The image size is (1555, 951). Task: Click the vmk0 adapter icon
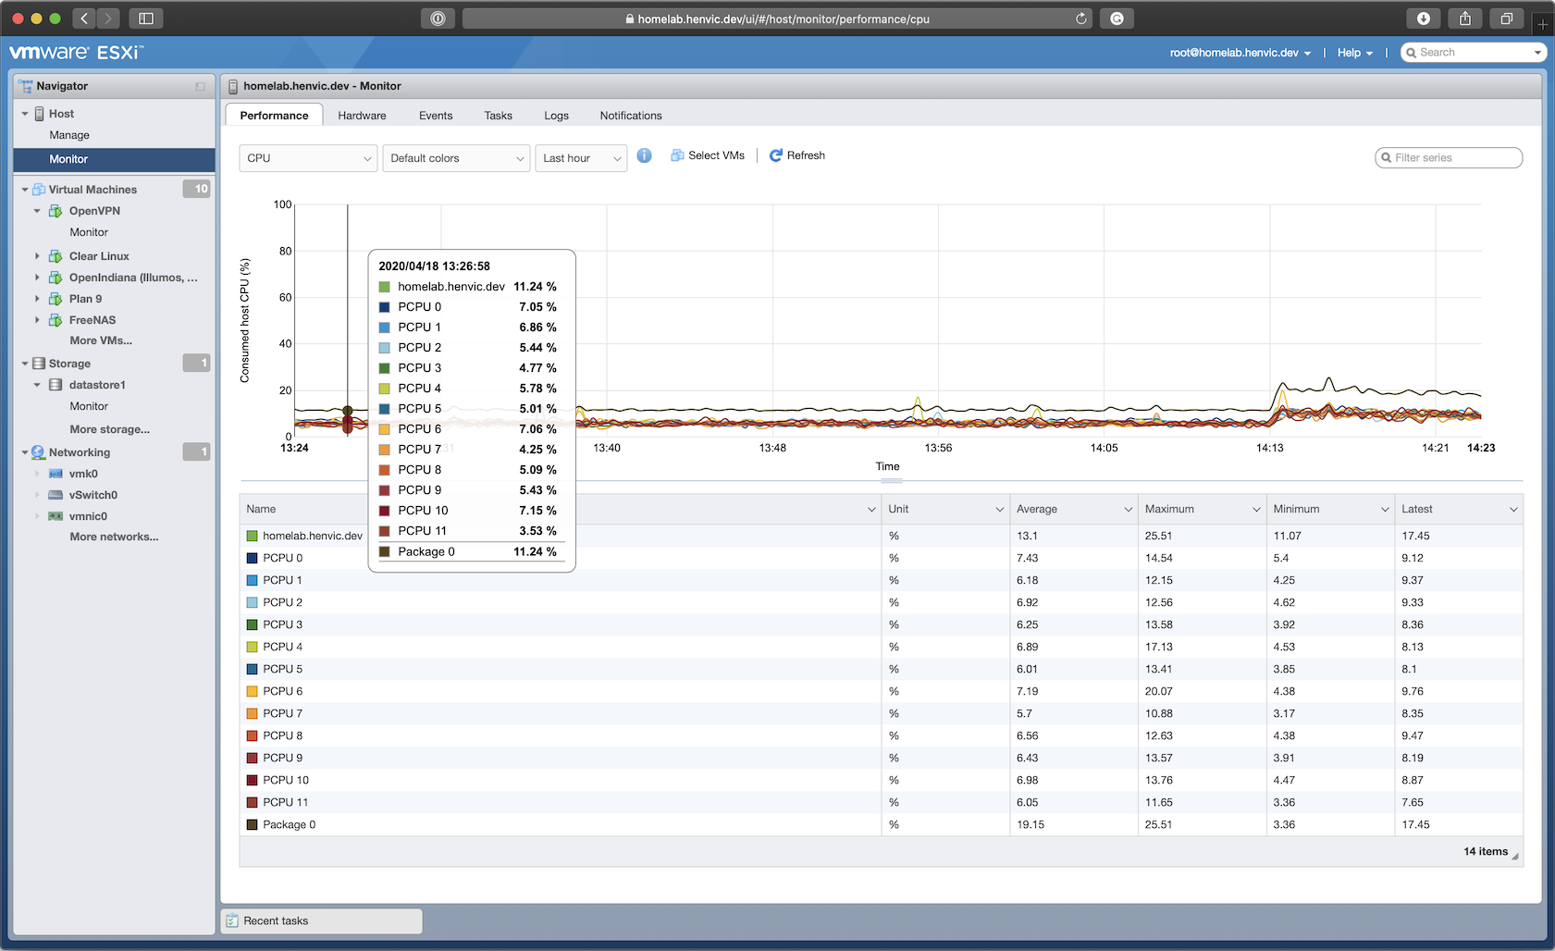coord(56,474)
